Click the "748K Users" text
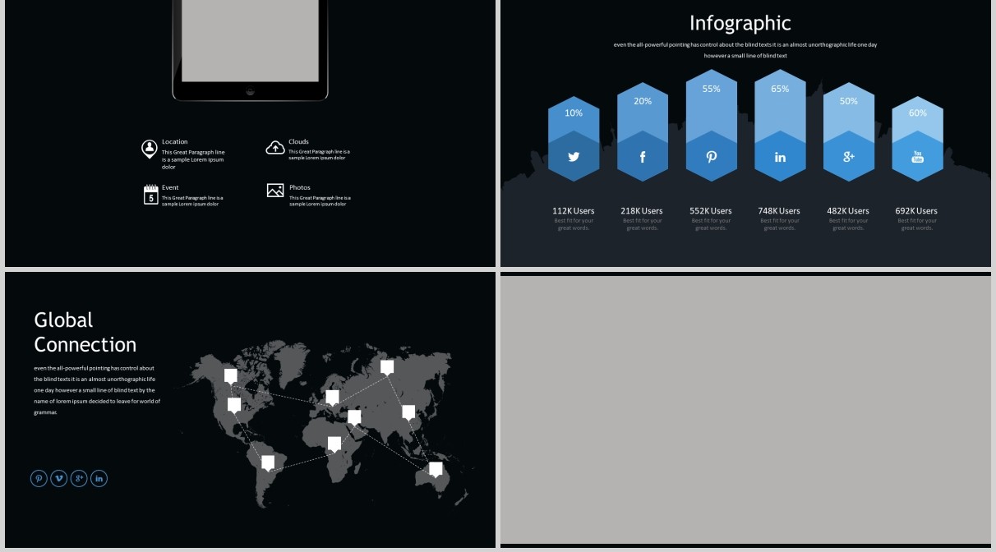 779,211
